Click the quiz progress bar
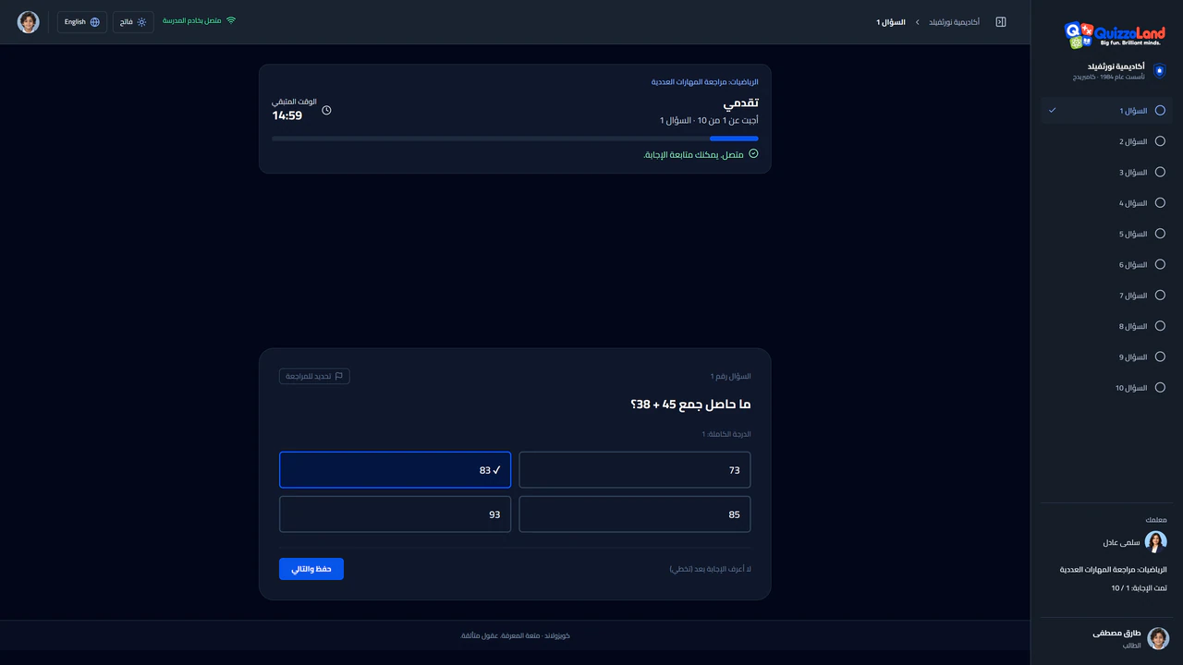1183x665 pixels. [515, 139]
